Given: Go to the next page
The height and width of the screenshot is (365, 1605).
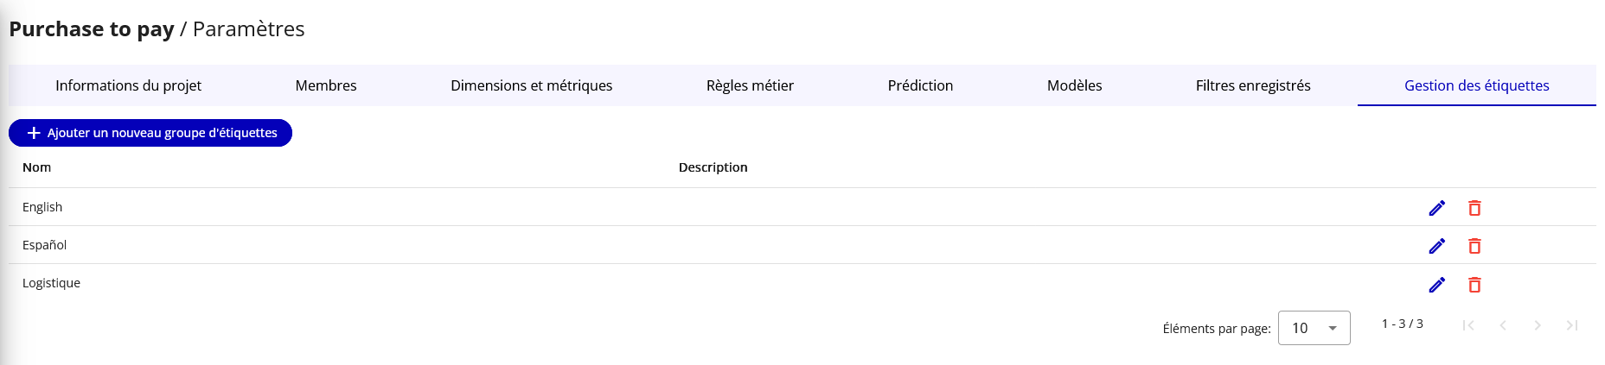Looking at the screenshot, I should click(1538, 325).
